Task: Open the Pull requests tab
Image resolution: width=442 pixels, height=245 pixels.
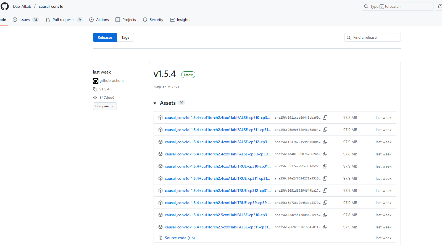Action: 63,20
